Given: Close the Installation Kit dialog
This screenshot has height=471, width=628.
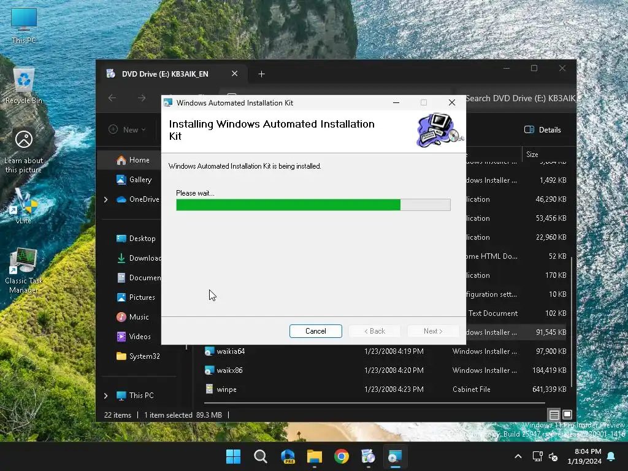Looking at the screenshot, I should pyautogui.click(x=452, y=103).
